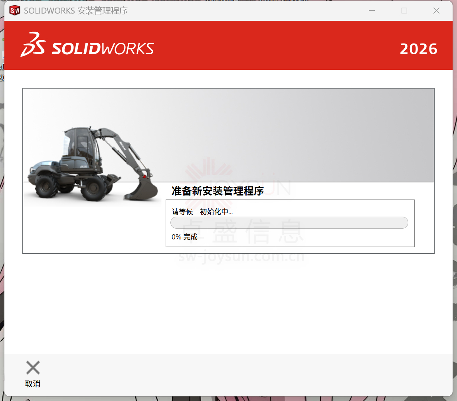Click the excavator cab in the picture
457x401 pixels.
(79, 144)
